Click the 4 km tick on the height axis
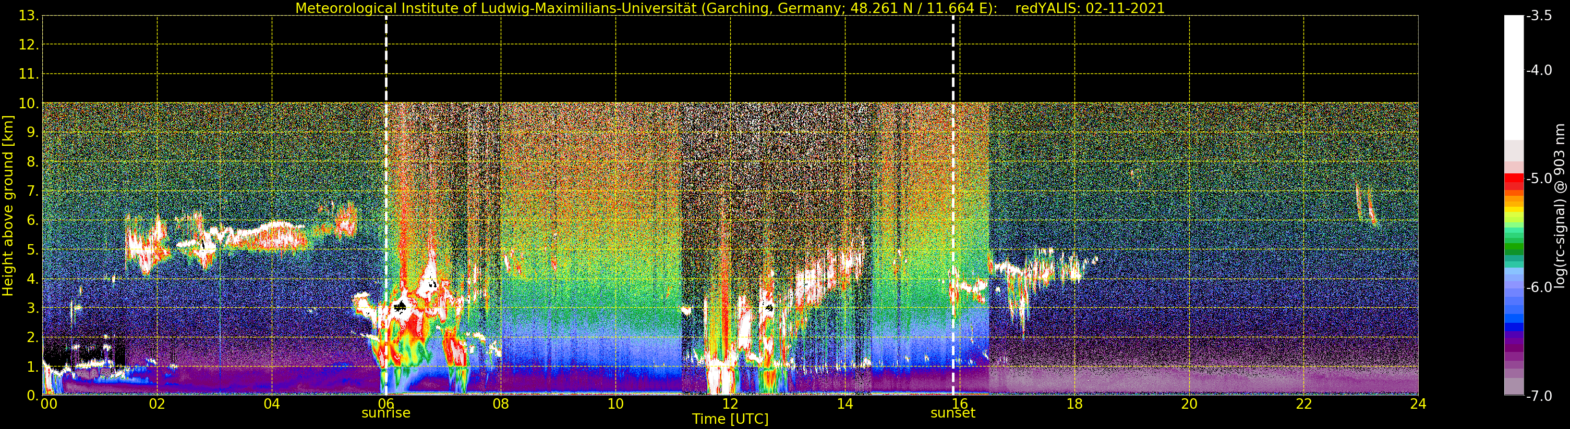 32,279
